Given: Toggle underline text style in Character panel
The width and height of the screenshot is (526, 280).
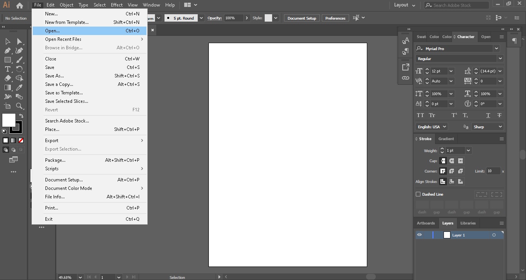Looking at the screenshot, I should coord(488,115).
